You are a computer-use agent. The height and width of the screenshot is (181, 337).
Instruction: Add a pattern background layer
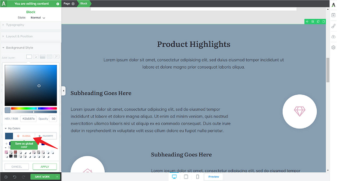click(x=50, y=56)
